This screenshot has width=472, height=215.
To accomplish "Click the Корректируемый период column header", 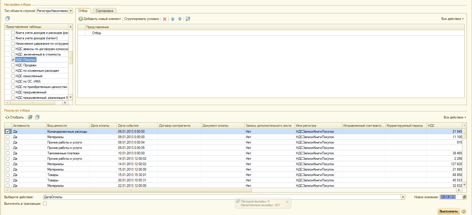I will pos(406,126).
